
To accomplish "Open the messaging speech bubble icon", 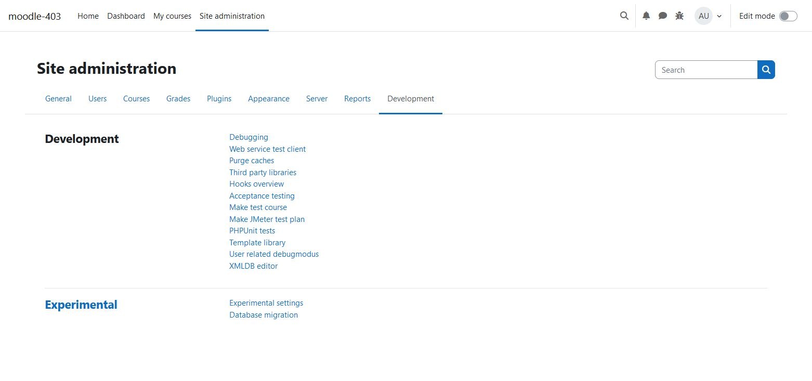I will 663,16.
